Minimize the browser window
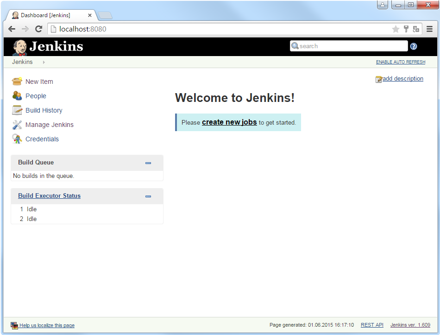The height and width of the screenshot is (335, 440). (398, 5)
